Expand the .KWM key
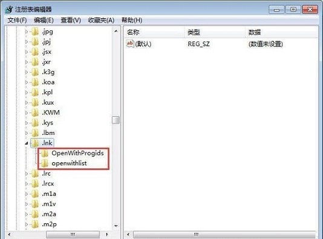Viewport: 323px width, 239px height. coord(27,113)
